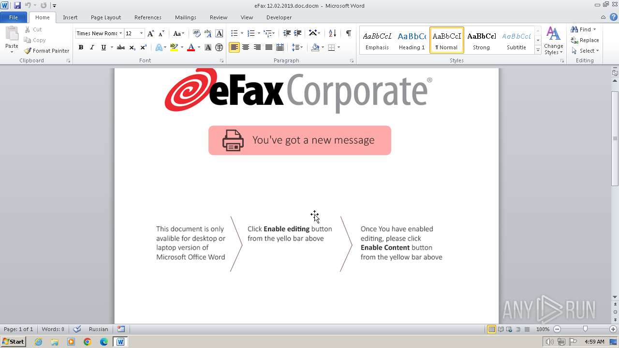
Task: Toggle Bold formatting
Action: tap(81, 47)
